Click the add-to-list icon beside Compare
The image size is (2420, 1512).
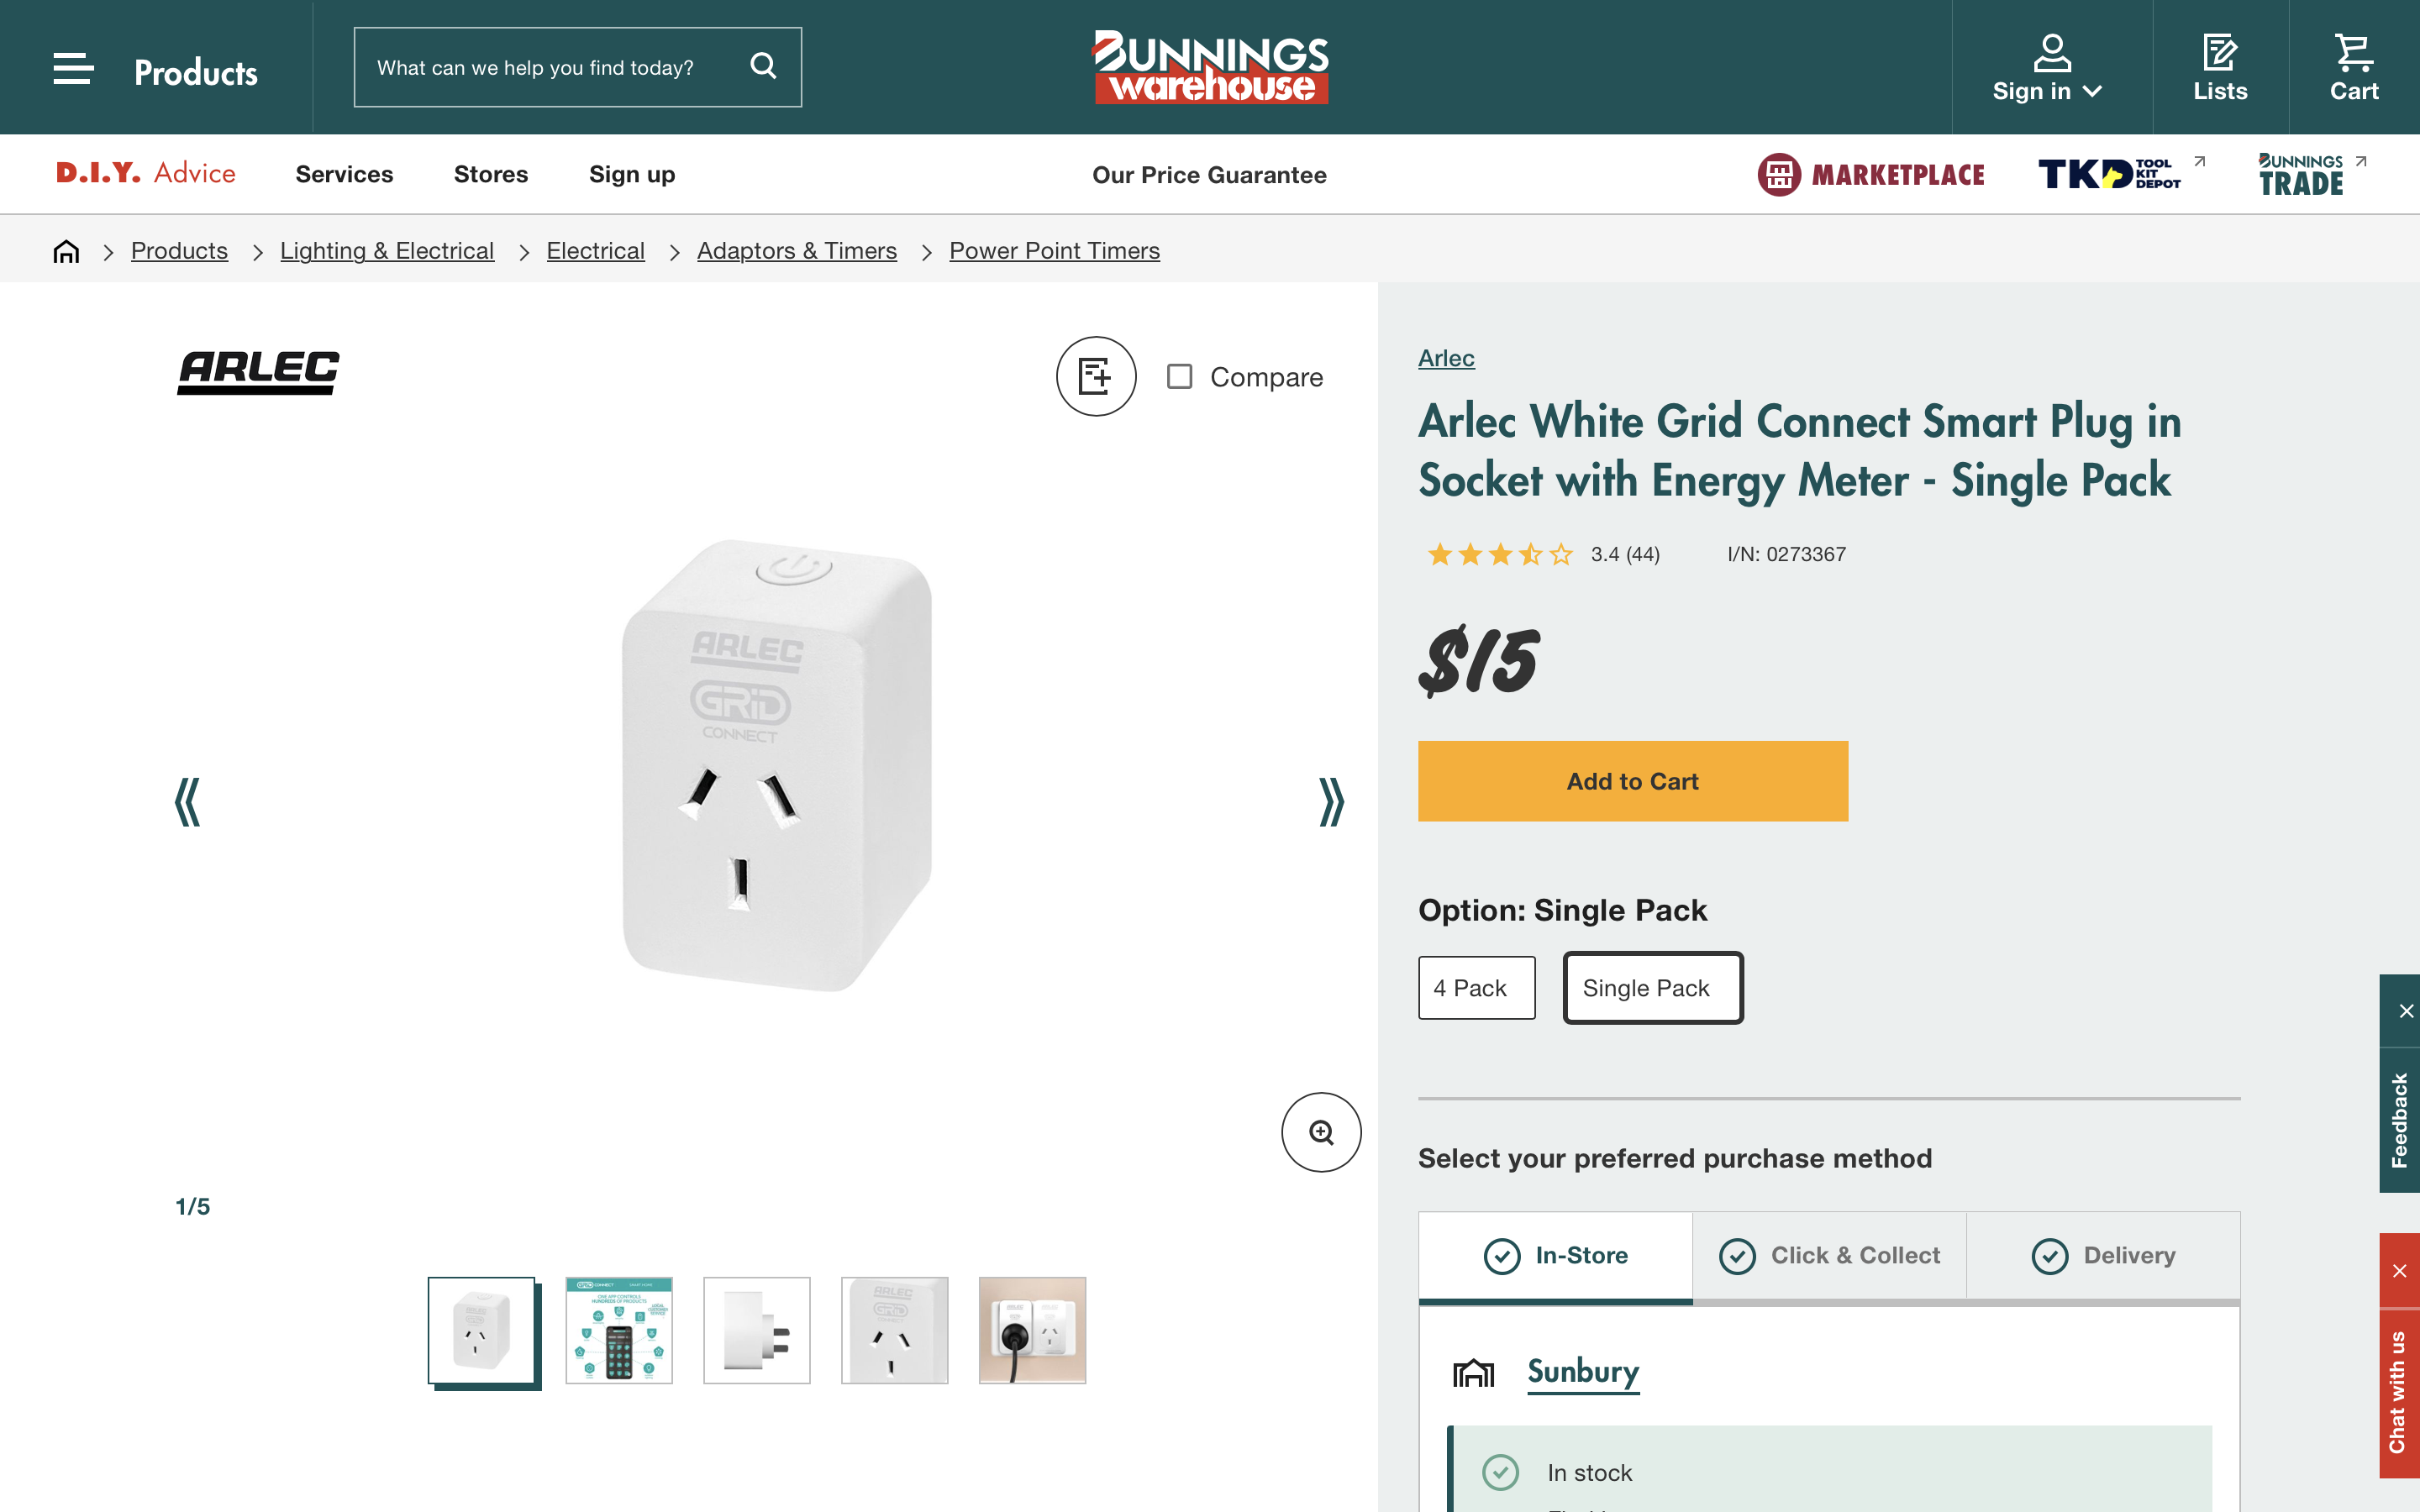tap(1095, 376)
